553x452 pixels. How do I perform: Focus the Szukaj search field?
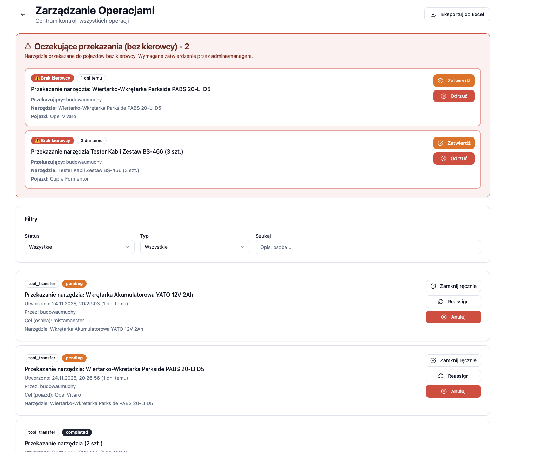click(368, 247)
